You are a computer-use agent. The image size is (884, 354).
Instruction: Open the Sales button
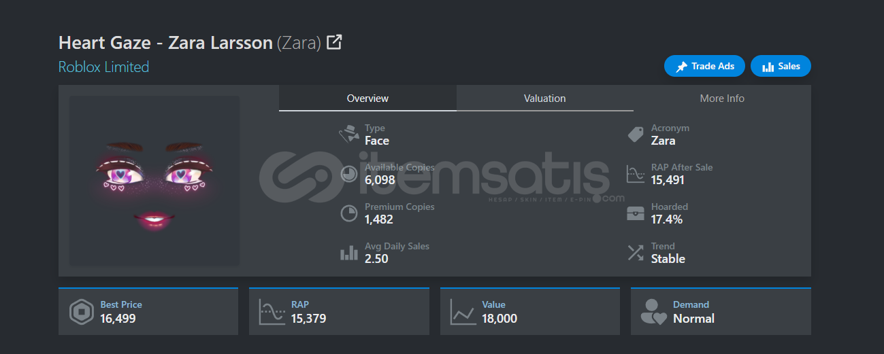[x=781, y=66]
